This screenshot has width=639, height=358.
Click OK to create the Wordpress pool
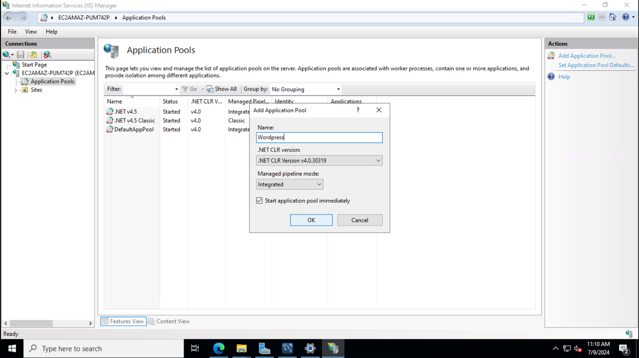click(311, 220)
